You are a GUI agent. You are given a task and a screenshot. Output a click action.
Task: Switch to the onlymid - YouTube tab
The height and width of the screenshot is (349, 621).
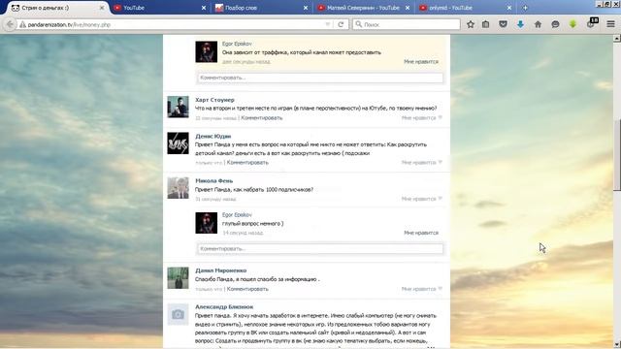(466, 8)
